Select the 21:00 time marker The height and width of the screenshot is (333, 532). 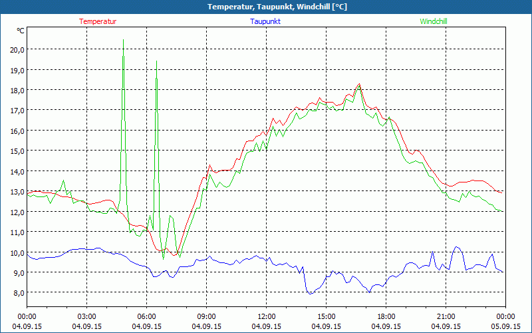pos(446,316)
